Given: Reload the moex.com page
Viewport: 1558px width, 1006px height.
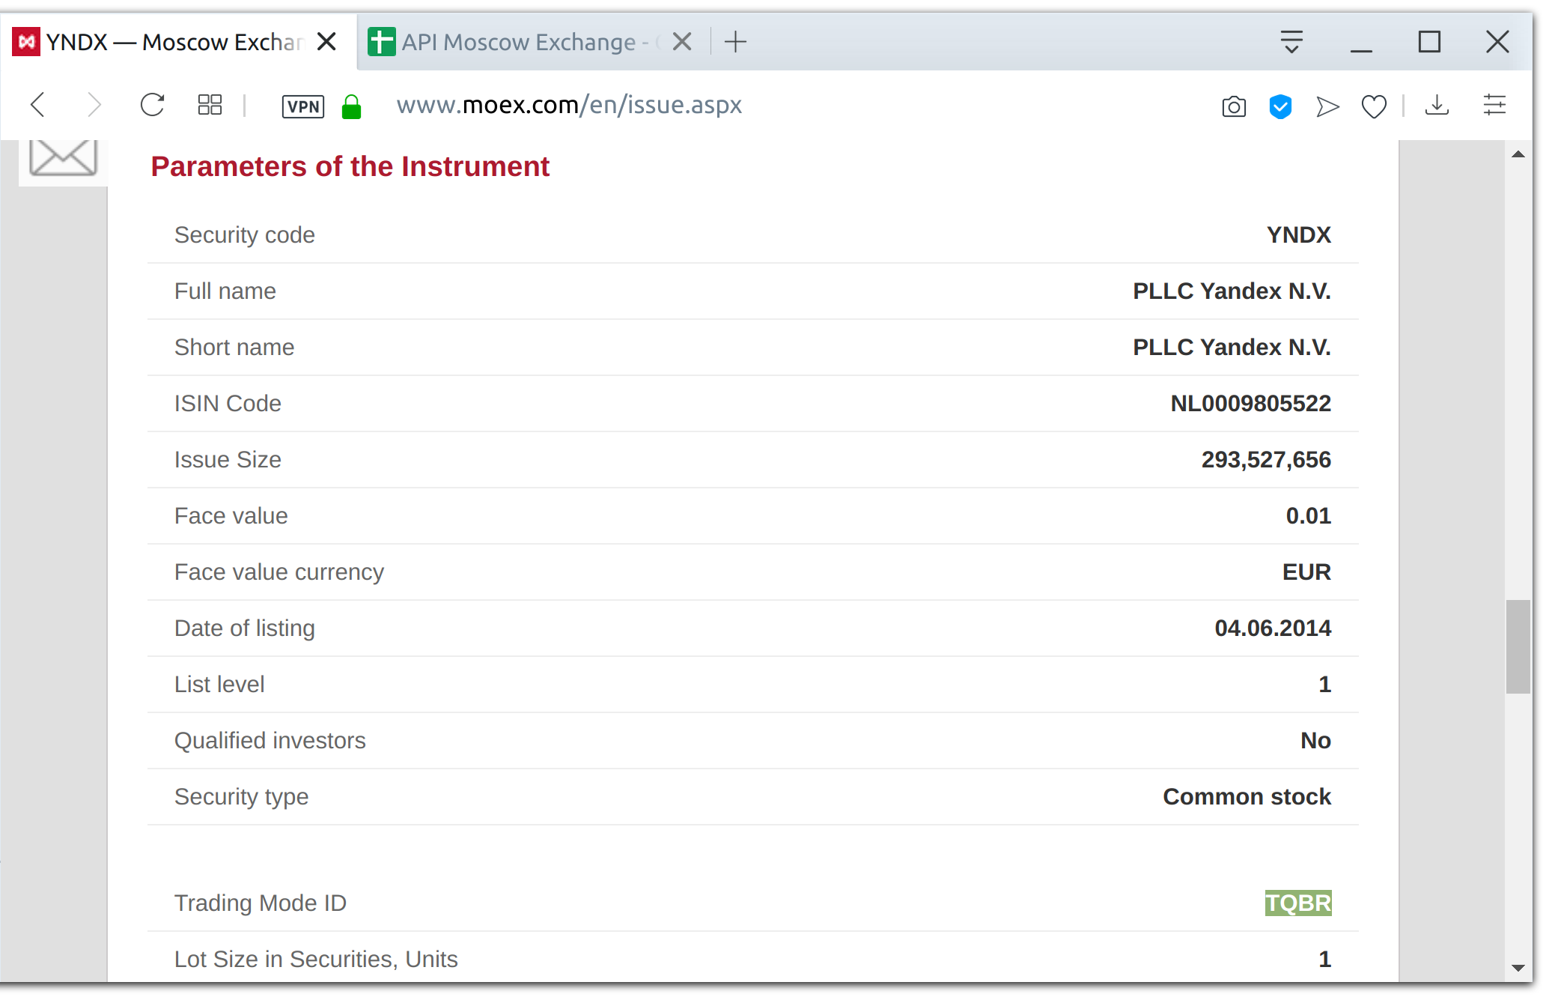Looking at the screenshot, I should [x=152, y=105].
